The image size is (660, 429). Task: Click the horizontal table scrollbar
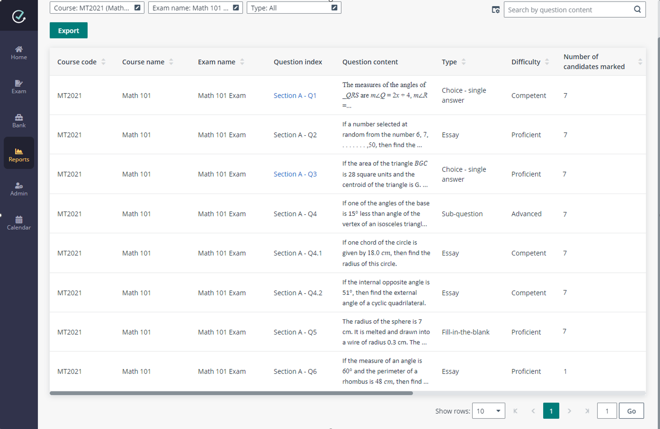pyautogui.click(x=231, y=393)
